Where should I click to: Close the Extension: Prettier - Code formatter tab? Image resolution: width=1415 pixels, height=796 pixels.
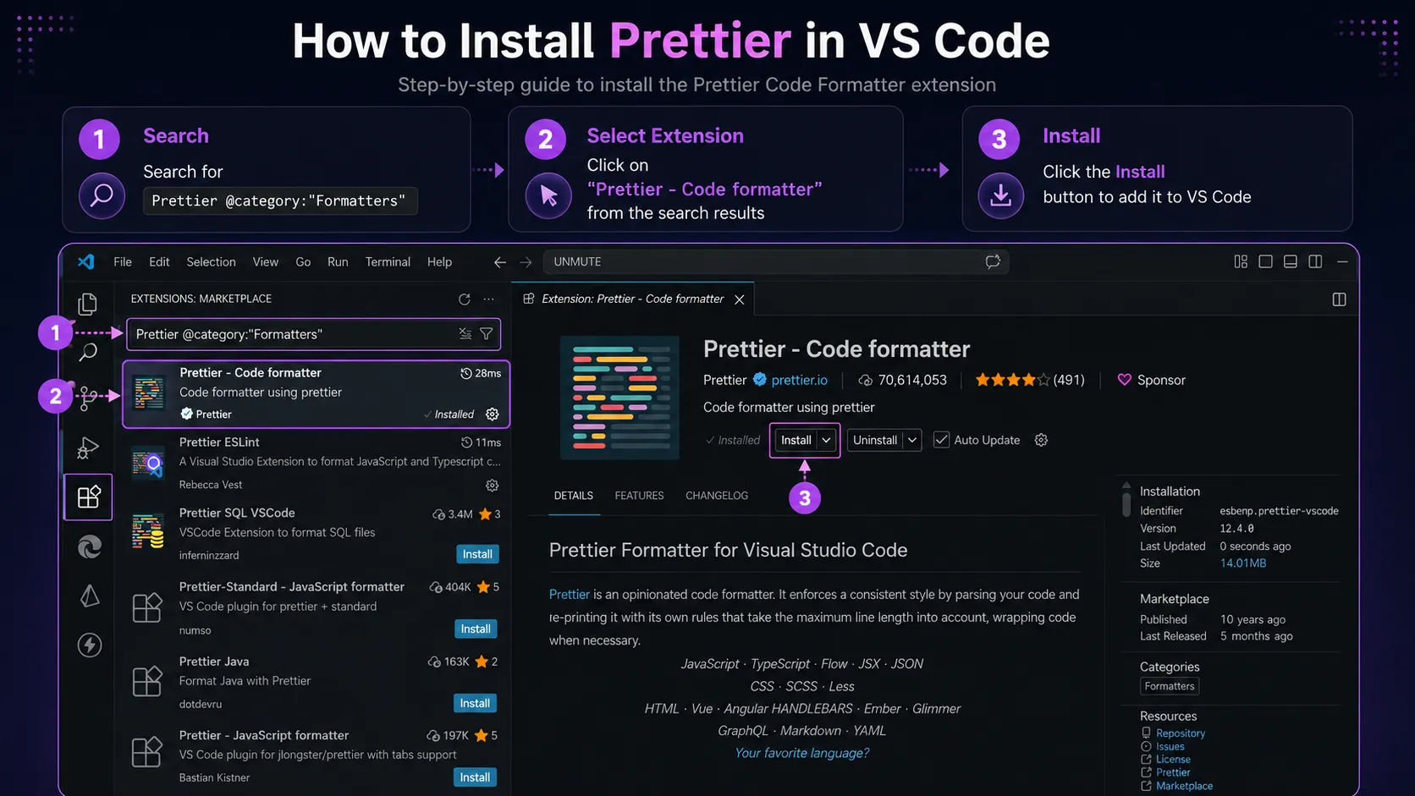tap(739, 299)
